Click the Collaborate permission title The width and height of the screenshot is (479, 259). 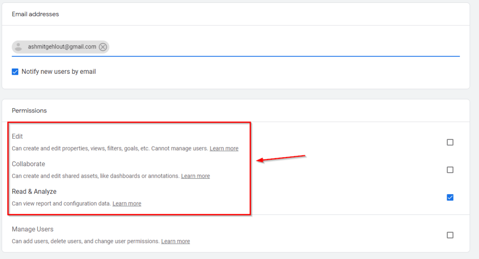(29, 164)
